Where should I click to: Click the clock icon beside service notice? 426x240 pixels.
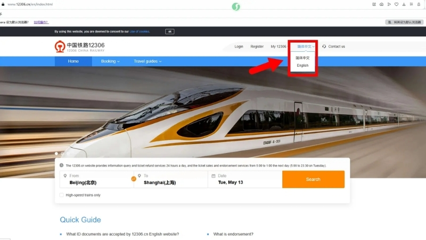click(x=62, y=165)
